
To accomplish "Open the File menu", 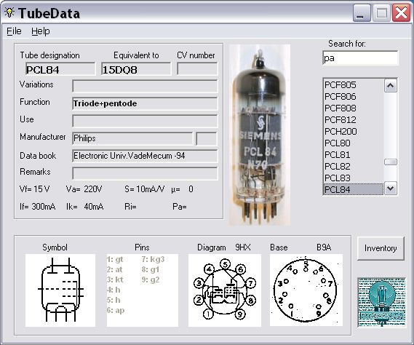I will [x=14, y=31].
